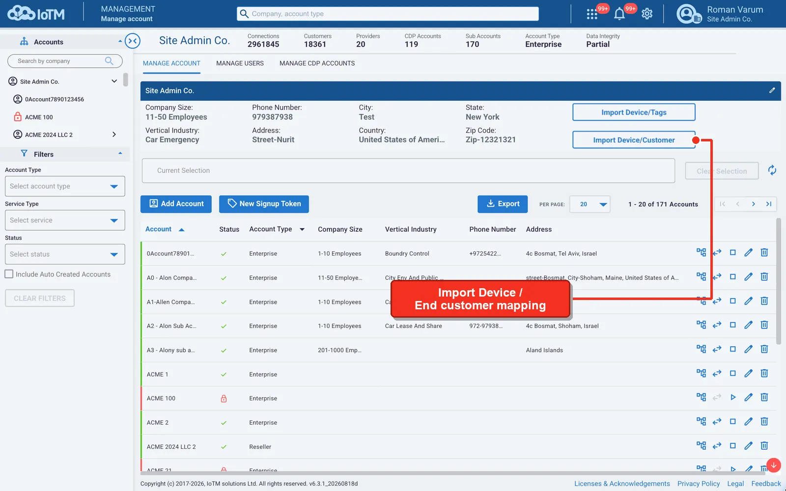This screenshot has height=491, width=786.
Task: Show hierarchy for ACME 1 row
Action: pos(701,373)
